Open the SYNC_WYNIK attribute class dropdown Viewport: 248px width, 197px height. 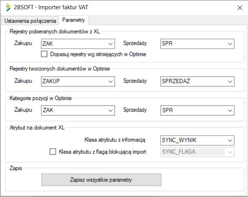pos(197,140)
